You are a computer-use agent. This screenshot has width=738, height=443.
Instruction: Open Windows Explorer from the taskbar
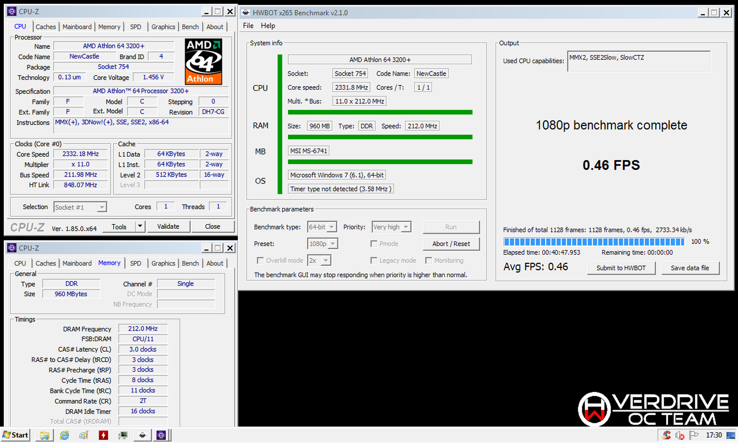point(45,435)
